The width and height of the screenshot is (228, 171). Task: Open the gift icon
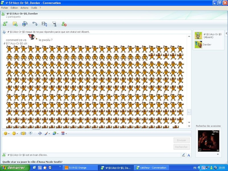pos(63,133)
